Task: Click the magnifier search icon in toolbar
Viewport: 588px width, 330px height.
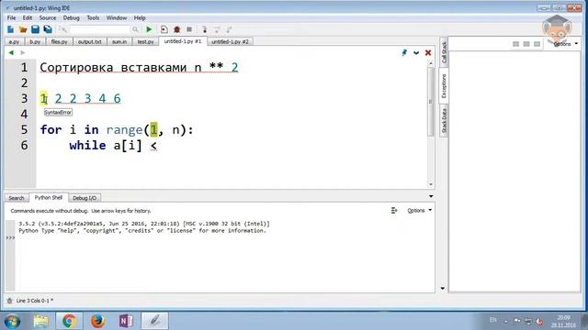Action: 135,29
